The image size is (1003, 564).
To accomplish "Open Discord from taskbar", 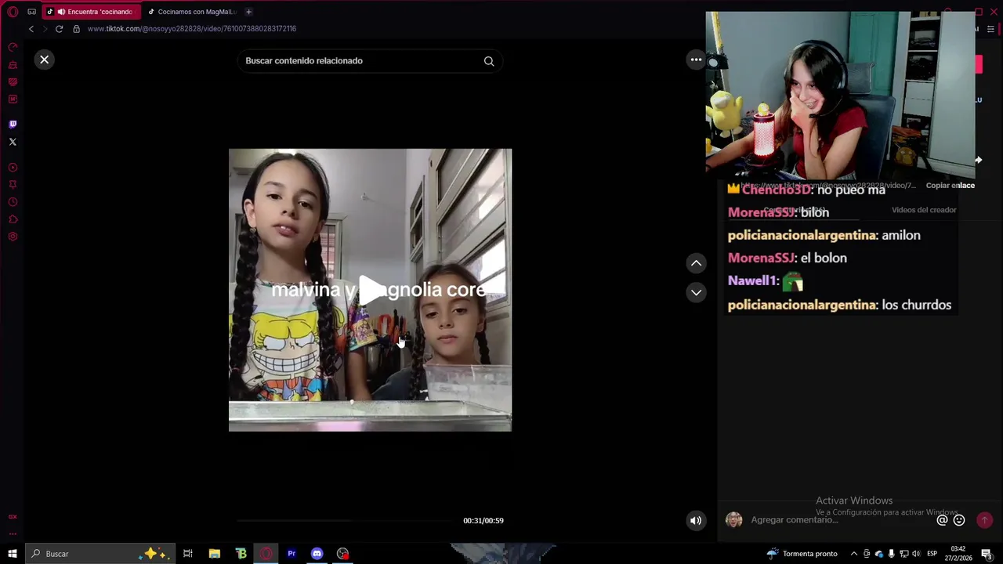I will tap(317, 554).
